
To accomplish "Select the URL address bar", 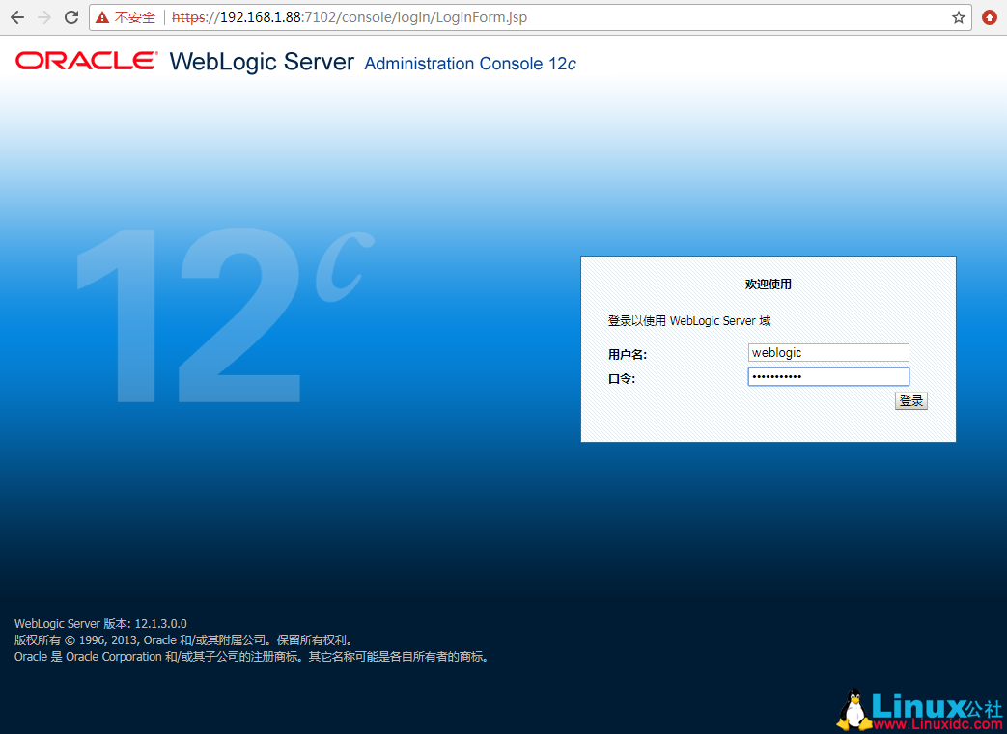I will click(x=541, y=17).
